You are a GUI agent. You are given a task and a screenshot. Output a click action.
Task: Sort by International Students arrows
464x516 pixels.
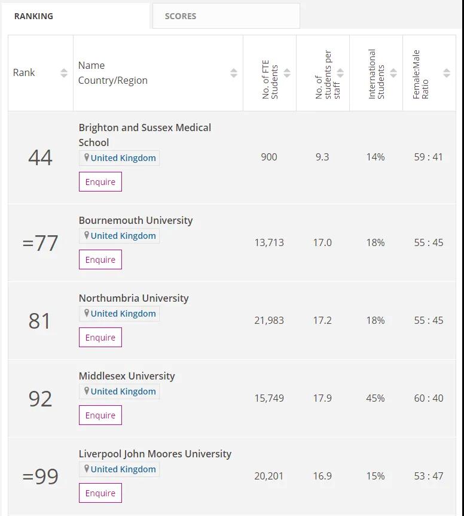point(393,73)
